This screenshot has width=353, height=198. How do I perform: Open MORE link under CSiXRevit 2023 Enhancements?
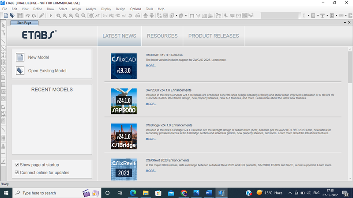pyautogui.click(x=151, y=171)
